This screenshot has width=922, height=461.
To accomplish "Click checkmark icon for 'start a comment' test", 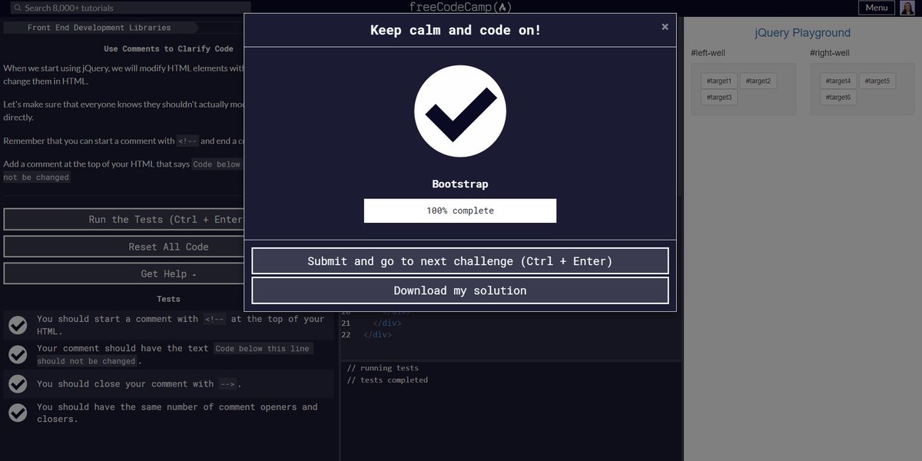I will tap(18, 325).
